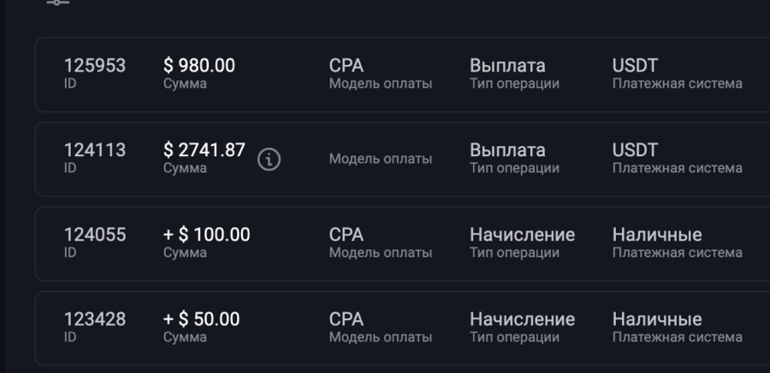Click CPA in the 123428 row
This screenshot has height=373, width=770.
pos(346,319)
